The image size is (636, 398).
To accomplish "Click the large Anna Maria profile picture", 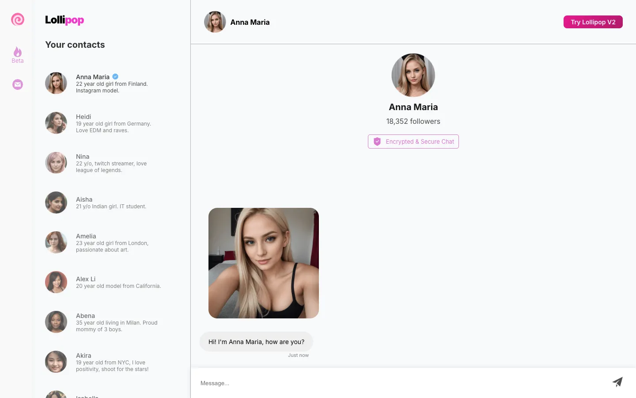I will [413, 75].
